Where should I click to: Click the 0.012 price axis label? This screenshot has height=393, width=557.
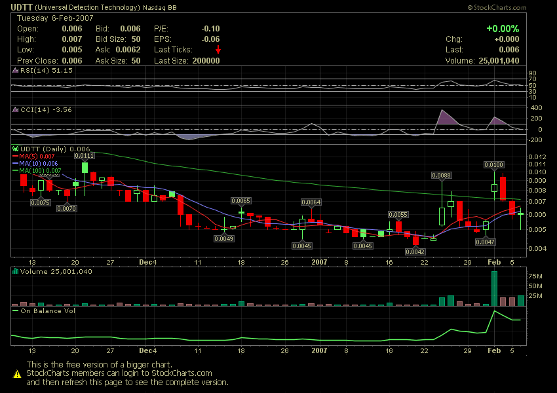(537, 157)
